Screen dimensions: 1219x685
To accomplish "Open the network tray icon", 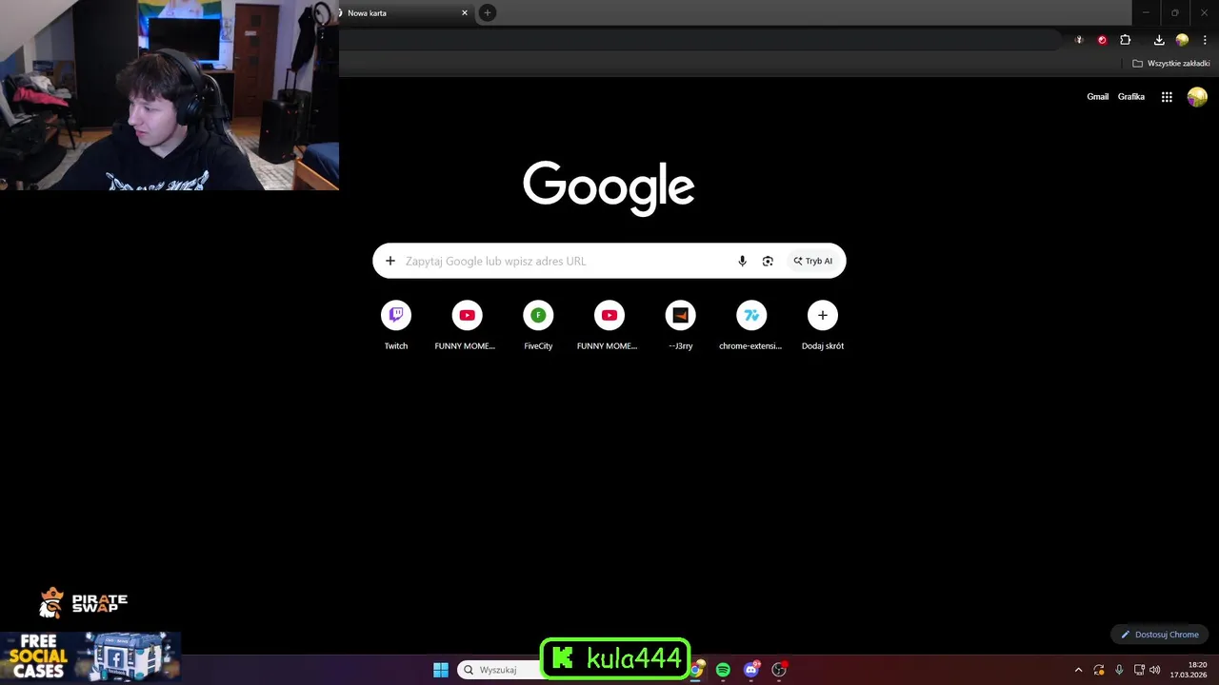I will 1139,670.
